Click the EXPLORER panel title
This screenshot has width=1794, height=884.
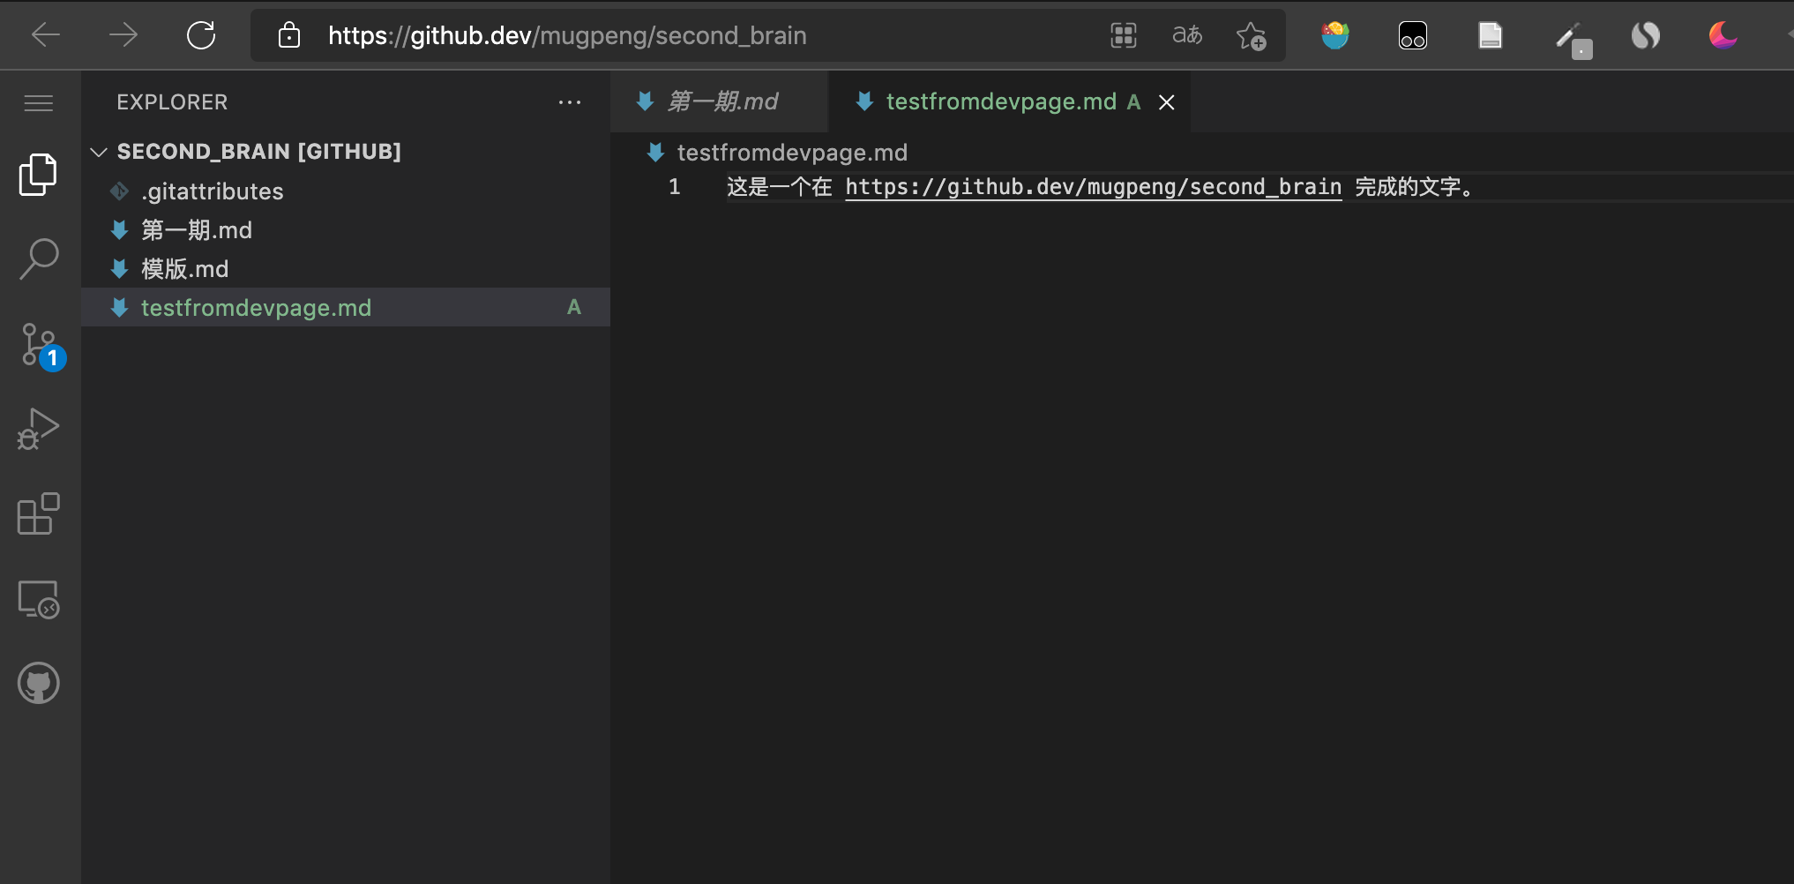[172, 102]
